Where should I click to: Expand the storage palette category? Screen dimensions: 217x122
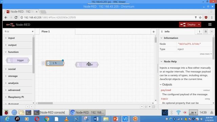point(18,76)
